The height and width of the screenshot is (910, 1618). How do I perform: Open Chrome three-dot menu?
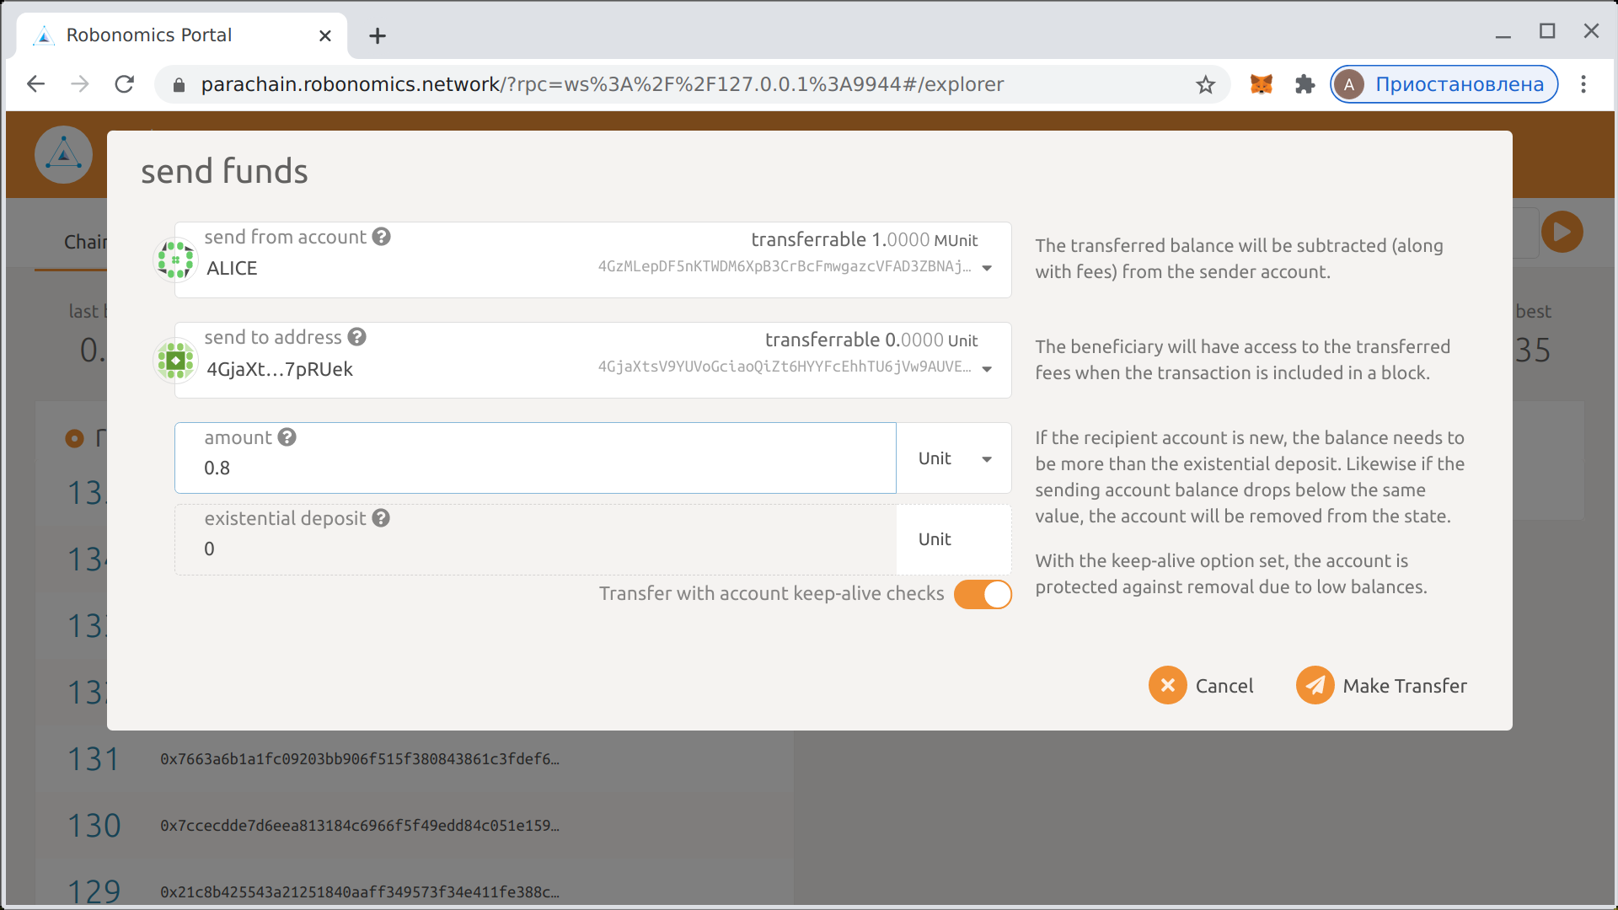(1583, 84)
